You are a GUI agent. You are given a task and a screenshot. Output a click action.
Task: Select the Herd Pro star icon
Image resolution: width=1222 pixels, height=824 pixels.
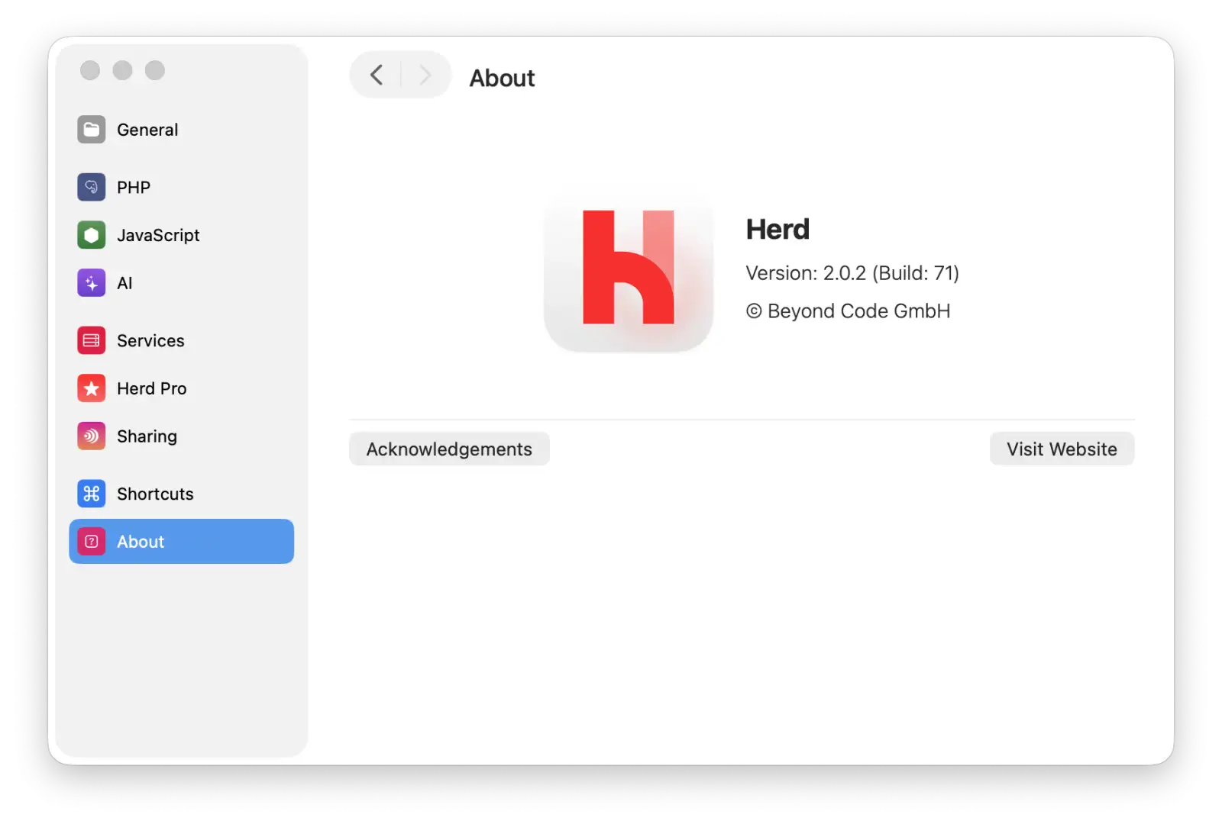pos(91,388)
